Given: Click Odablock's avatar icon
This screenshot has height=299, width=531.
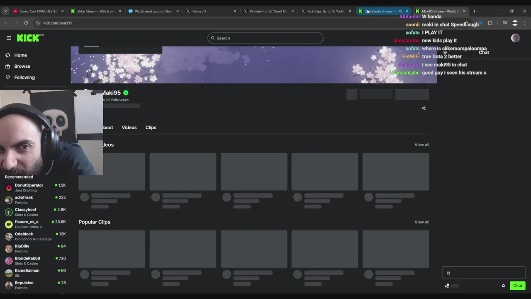Looking at the screenshot, I should point(9,236).
